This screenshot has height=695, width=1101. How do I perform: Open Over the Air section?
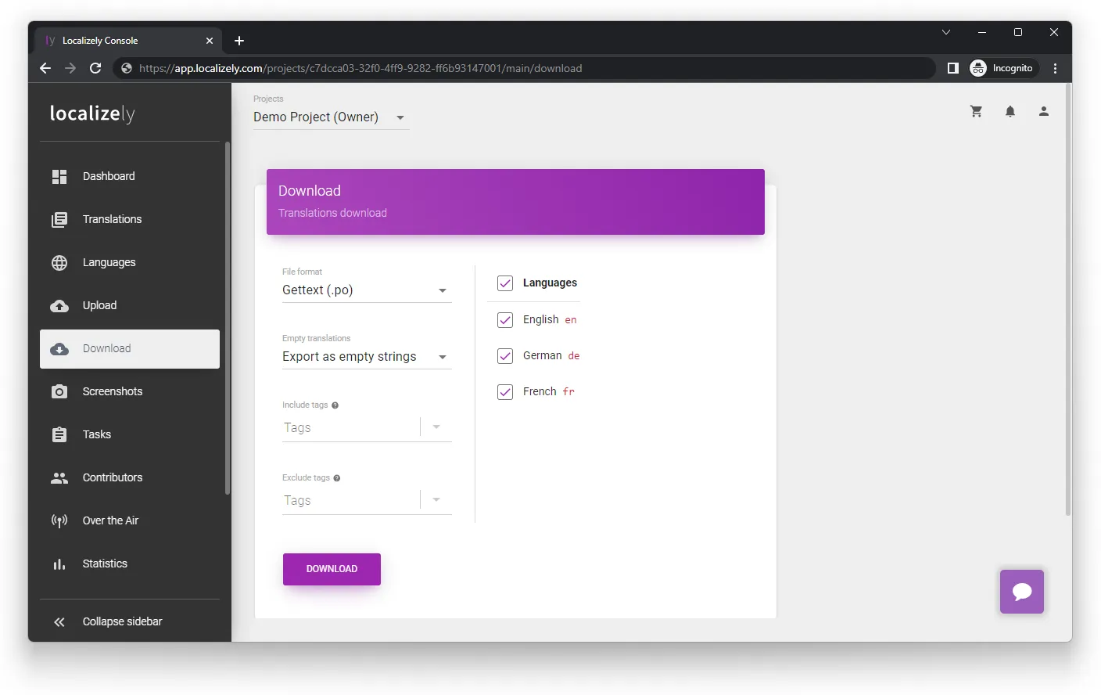click(130, 521)
